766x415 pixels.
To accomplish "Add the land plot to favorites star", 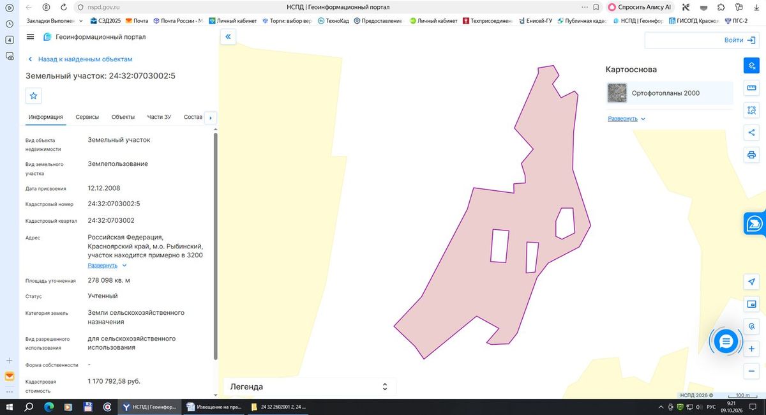I will coord(34,96).
